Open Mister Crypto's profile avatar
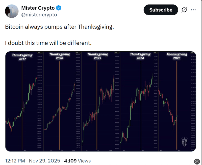 coord(12,11)
